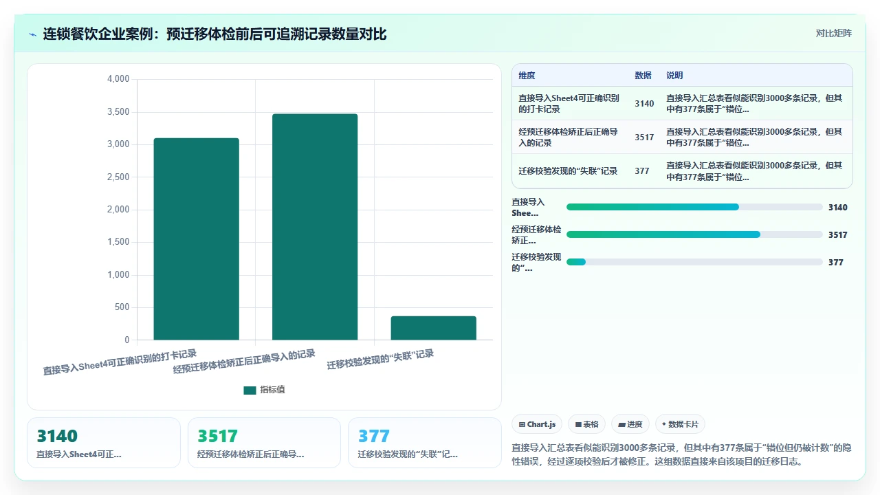
Task: Click the 维度 column header
Action: point(527,76)
